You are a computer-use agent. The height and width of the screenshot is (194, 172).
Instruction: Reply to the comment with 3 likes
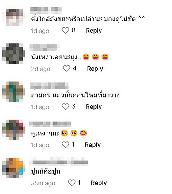[94, 107]
